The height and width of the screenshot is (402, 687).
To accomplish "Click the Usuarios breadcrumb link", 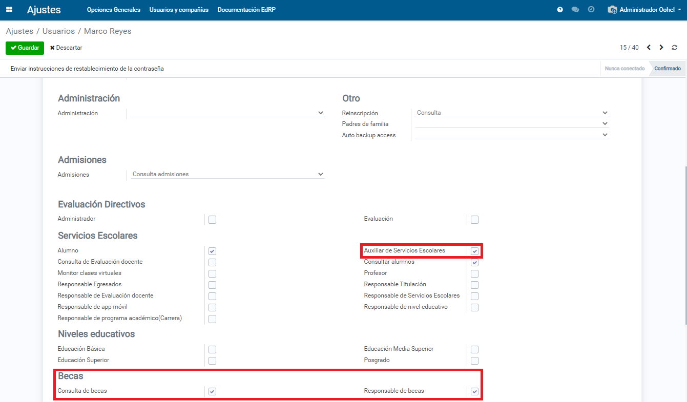I will coord(58,31).
